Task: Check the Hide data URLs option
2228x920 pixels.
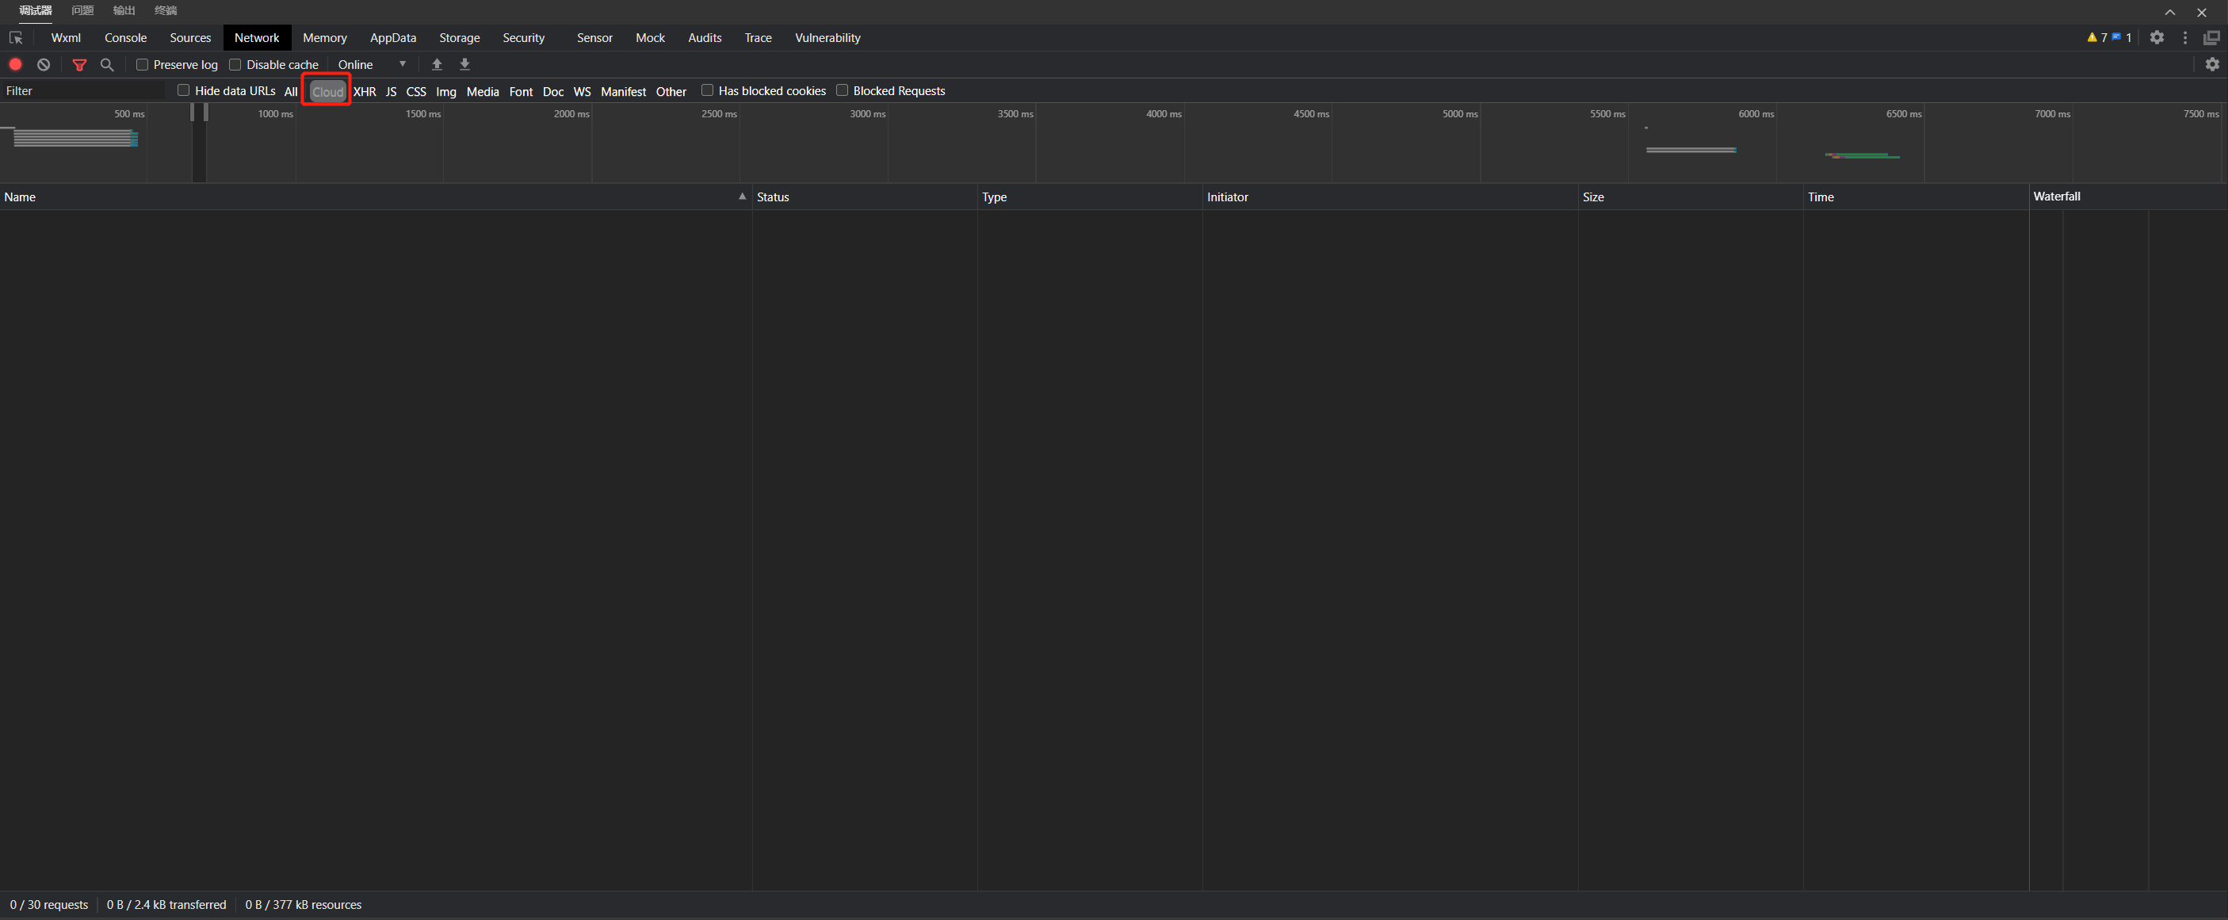Action: click(183, 91)
